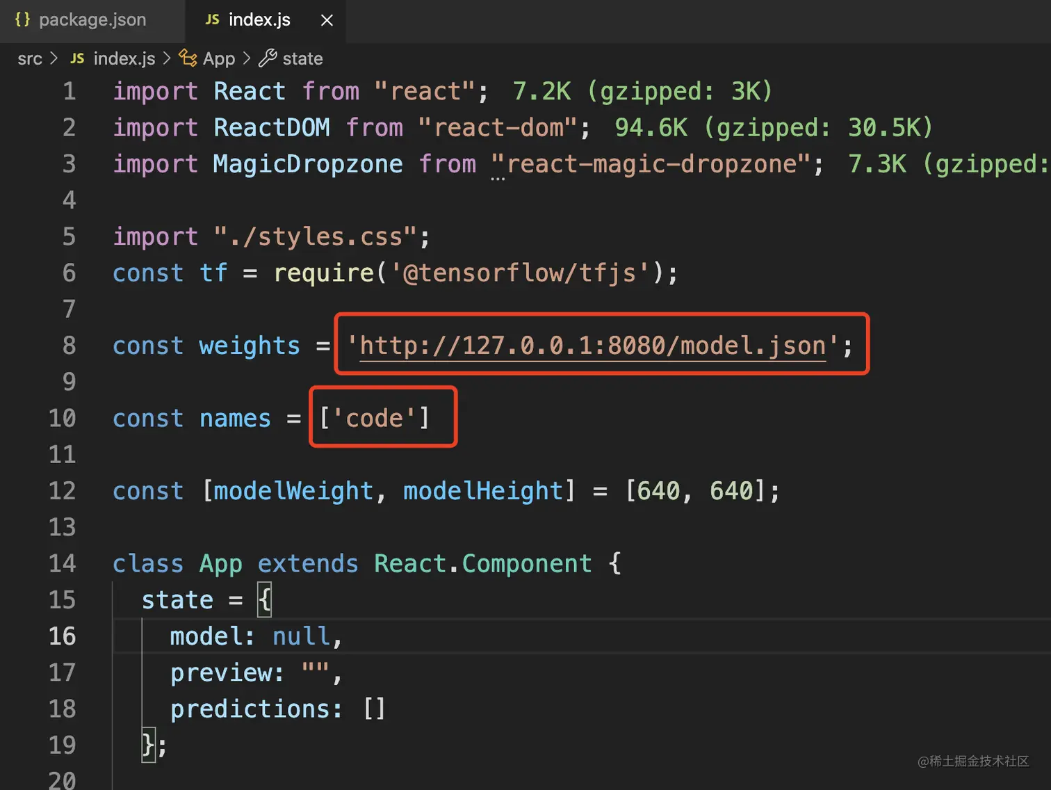This screenshot has height=790, width=1051.
Task: Click the JS icon on index.js tab
Action: tap(212, 19)
